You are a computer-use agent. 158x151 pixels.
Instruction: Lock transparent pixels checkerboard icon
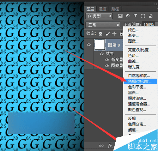pyautogui.click(x=100, y=34)
